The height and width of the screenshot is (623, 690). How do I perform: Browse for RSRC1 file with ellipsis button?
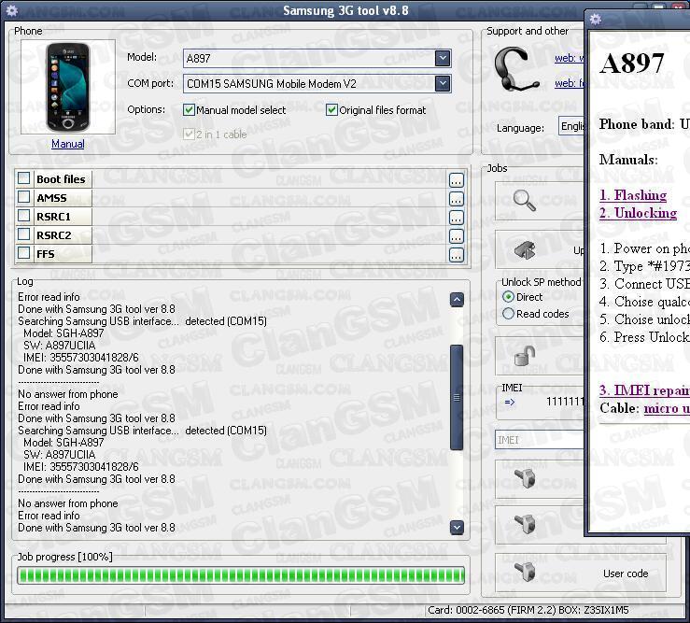(x=457, y=218)
